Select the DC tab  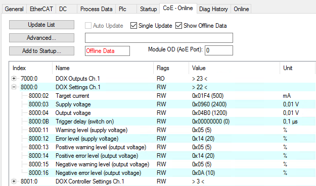(67, 9)
